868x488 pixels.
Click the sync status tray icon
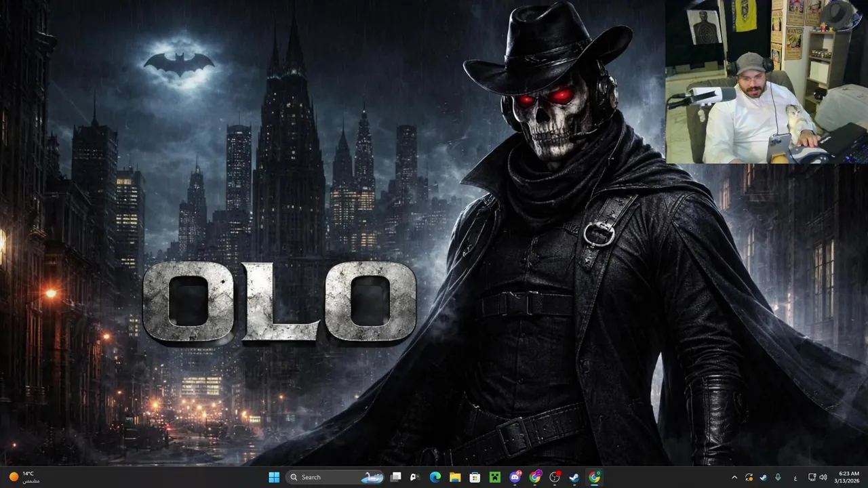(749, 477)
